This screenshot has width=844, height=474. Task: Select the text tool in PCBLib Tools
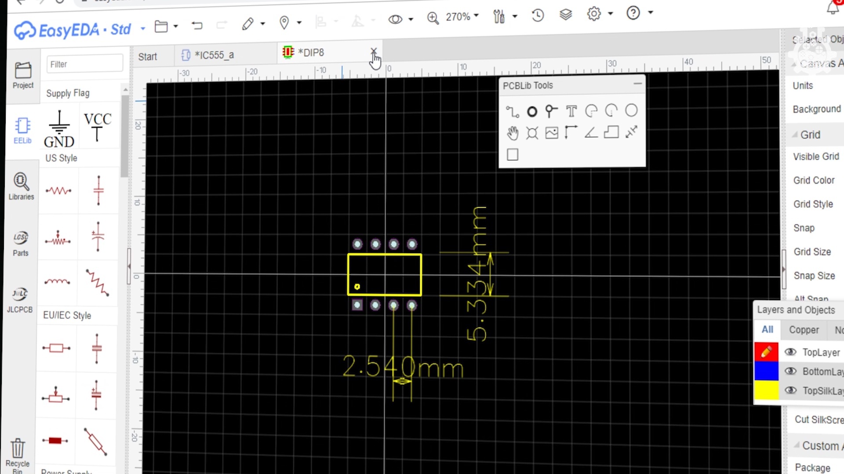[571, 111]
